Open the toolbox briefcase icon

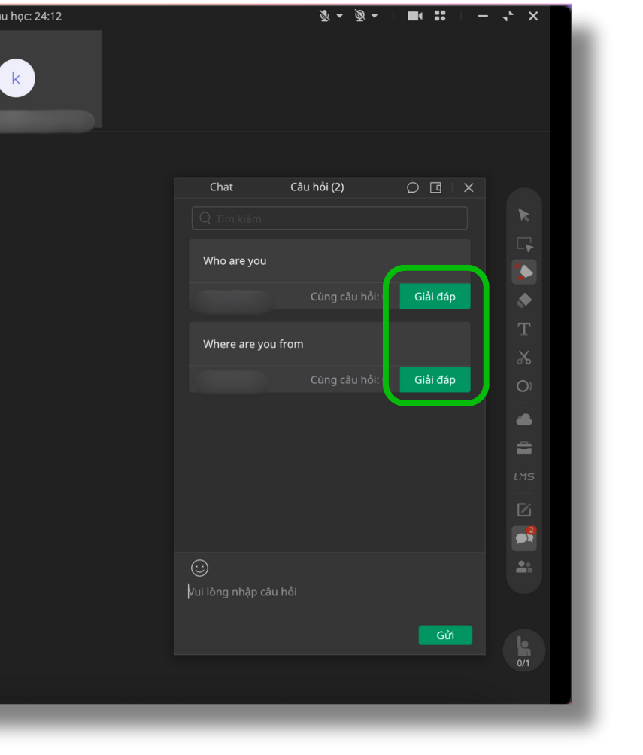[x=524, y=448]
